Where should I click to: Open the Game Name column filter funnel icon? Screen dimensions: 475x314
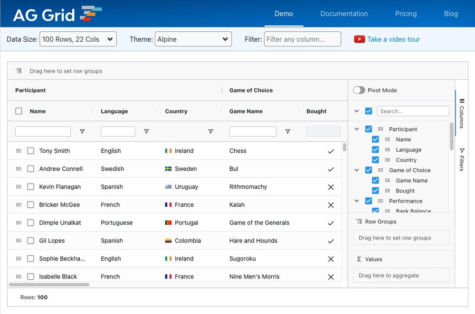(288, 131)
